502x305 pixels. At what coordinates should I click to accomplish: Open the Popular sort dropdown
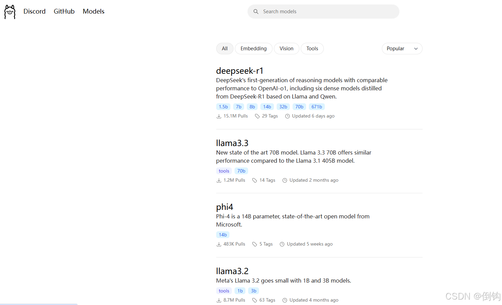pos(402,49)
